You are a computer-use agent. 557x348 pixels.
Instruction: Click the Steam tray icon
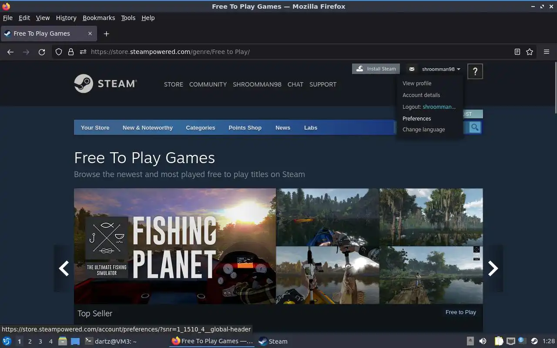click(x=534, y=341)
